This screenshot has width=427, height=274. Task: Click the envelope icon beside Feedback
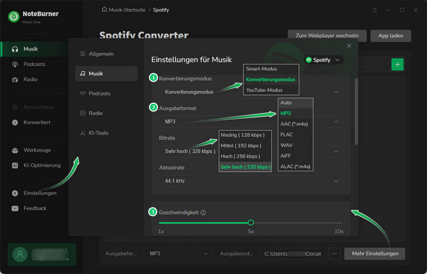pyautogui.click(x=15, y=208)
